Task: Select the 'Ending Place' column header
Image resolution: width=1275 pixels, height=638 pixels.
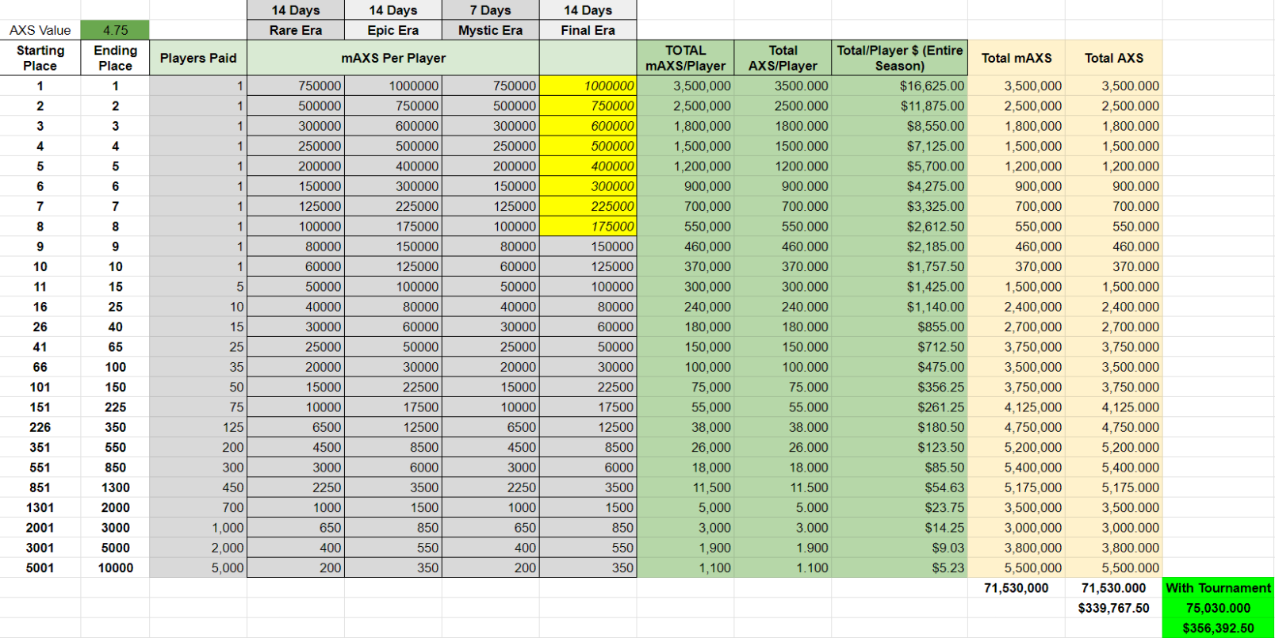Action: click(115, 58)
